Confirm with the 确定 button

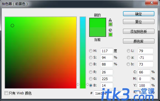tap(139, 14)
